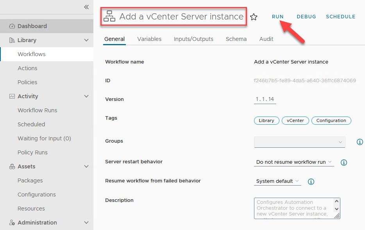The width and height of the screenshot is (365, 230).
Task: Click the Administration user-gear icon
Action: [x=12, y=223]
